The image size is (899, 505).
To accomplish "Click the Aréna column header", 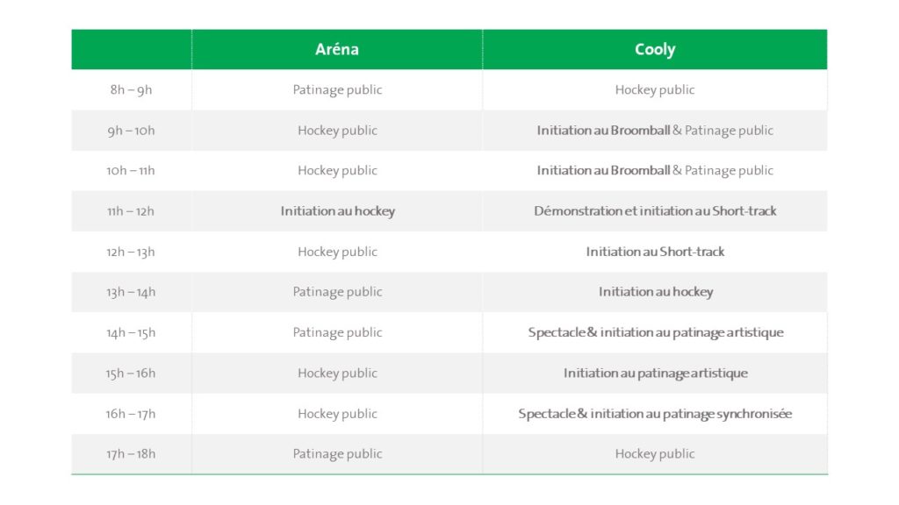I will pos(337,50).
